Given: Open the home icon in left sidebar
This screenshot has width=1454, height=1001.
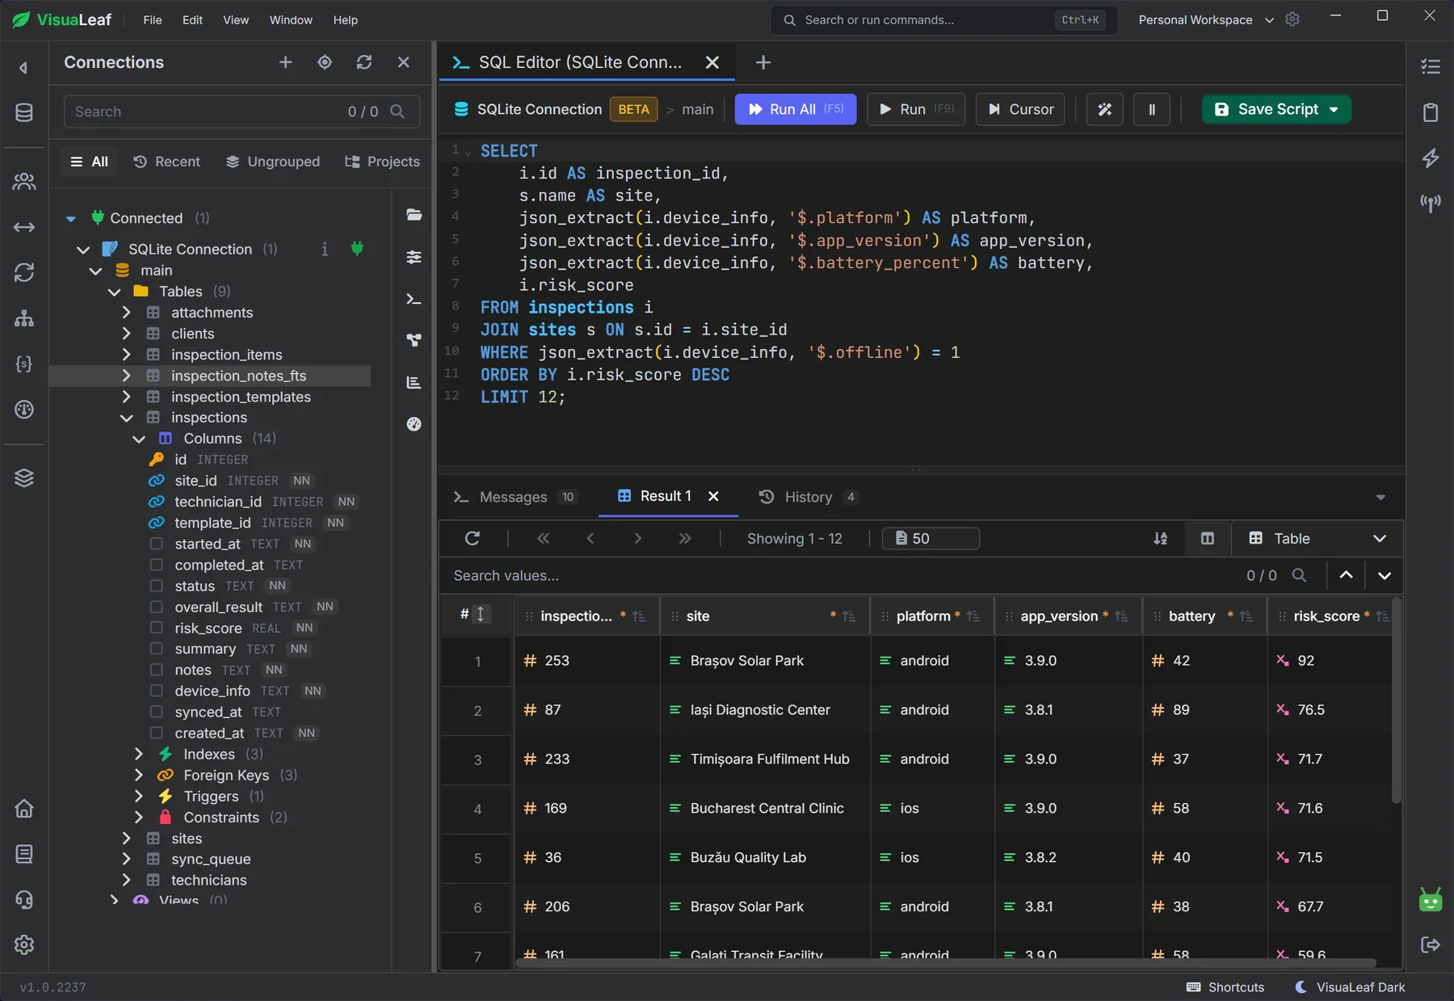Looking at the screenshot, I should [x=24, y=809].
